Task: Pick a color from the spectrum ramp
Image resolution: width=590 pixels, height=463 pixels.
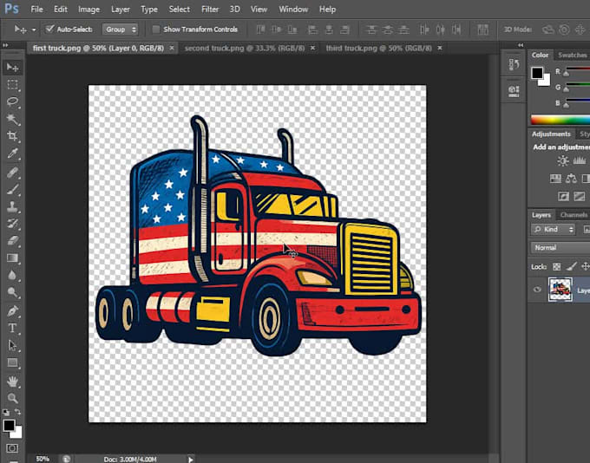Action: 560,120
